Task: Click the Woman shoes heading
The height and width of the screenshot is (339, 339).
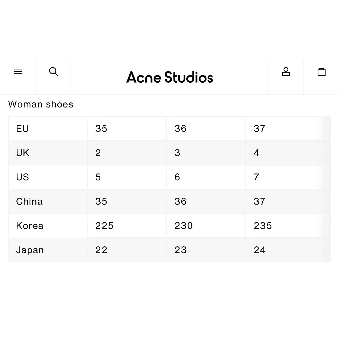Action: click(41, 104)
